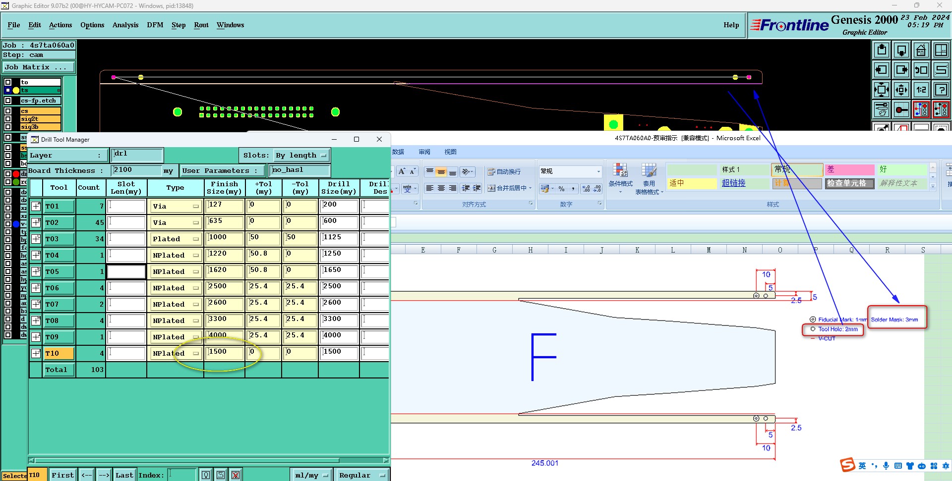The image size is (952, 481).
Task: Click the zoom-out arrows-outward icon
Action: pyautogui.click(x=901, y=90)
